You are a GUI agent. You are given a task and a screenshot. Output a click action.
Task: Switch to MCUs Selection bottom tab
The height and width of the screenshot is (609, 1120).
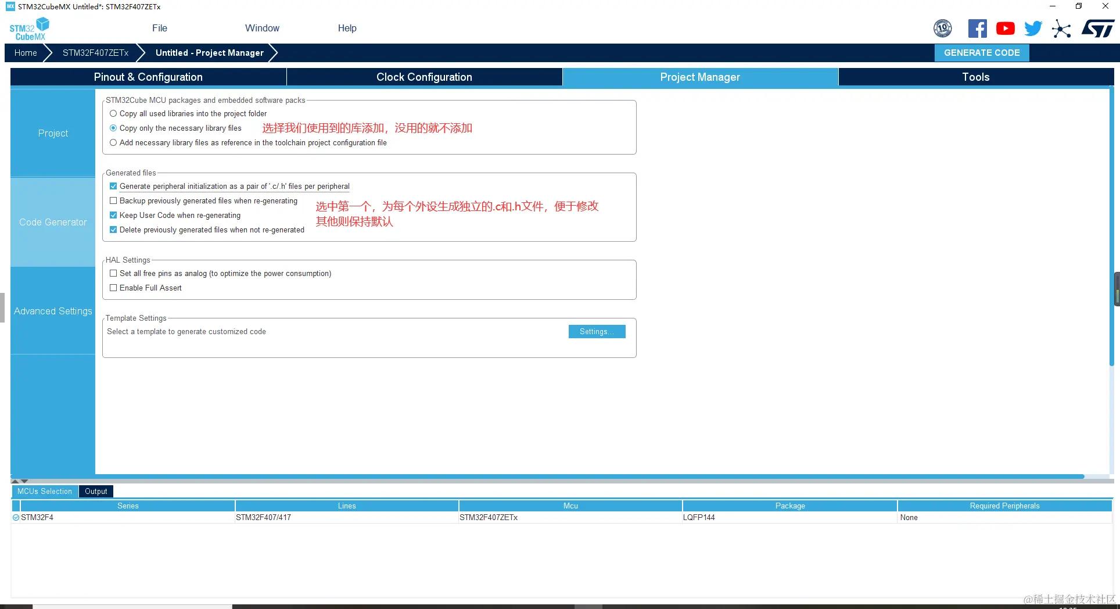[45, 491]
